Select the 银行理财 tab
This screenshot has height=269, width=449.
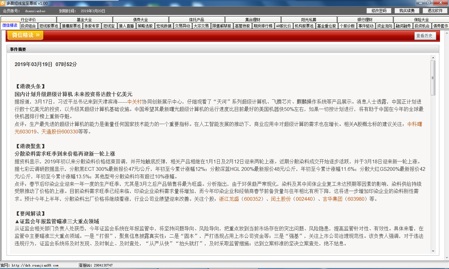pyautogui.click(x=365, y=20)
